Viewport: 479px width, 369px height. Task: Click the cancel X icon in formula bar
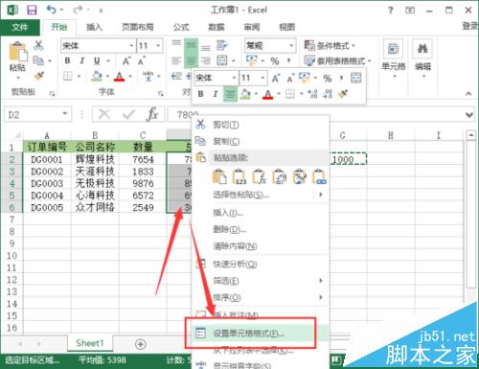tap(104, 114)
